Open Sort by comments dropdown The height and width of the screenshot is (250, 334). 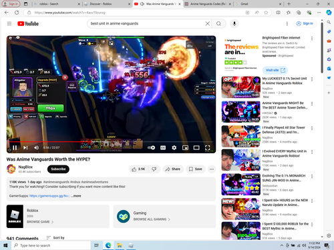[x=55, y=238]
